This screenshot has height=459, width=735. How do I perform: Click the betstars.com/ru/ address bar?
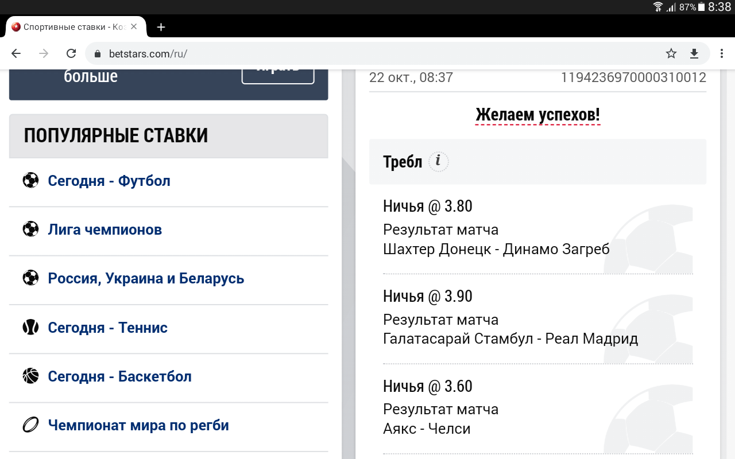398,53
